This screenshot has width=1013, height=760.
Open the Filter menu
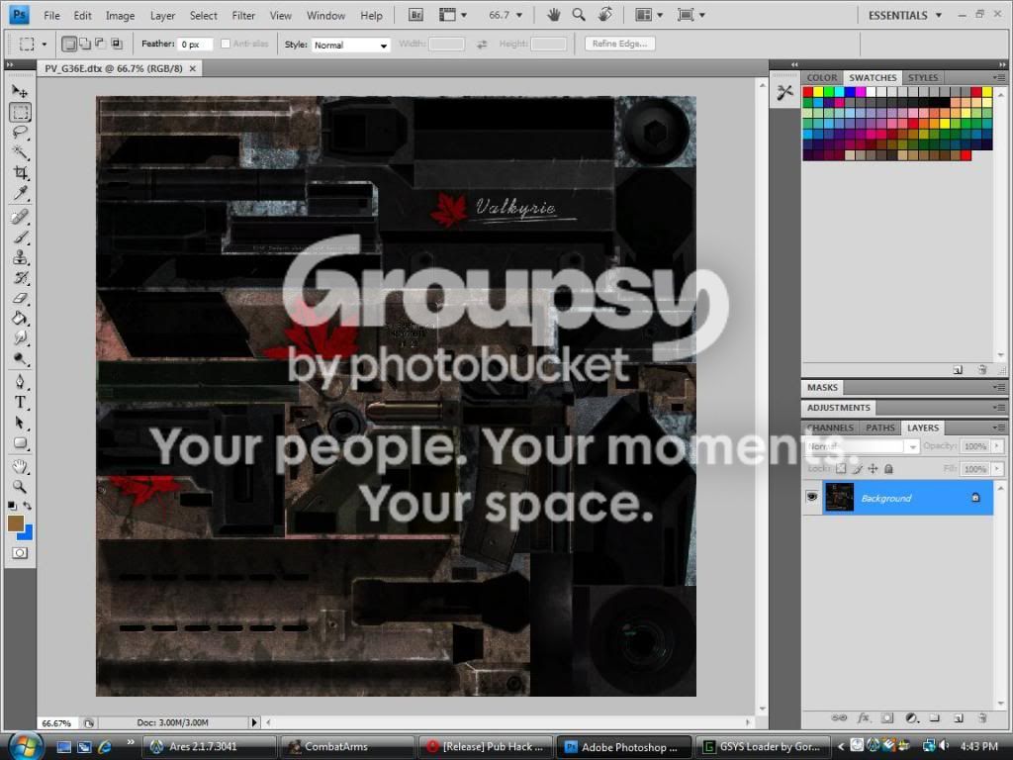243,16
